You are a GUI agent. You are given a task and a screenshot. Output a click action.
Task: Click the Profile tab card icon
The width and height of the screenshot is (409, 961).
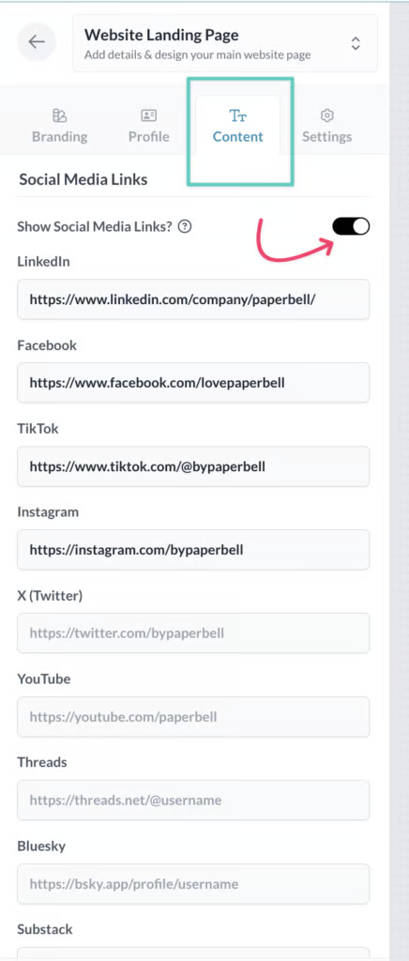tap(149, 115)
